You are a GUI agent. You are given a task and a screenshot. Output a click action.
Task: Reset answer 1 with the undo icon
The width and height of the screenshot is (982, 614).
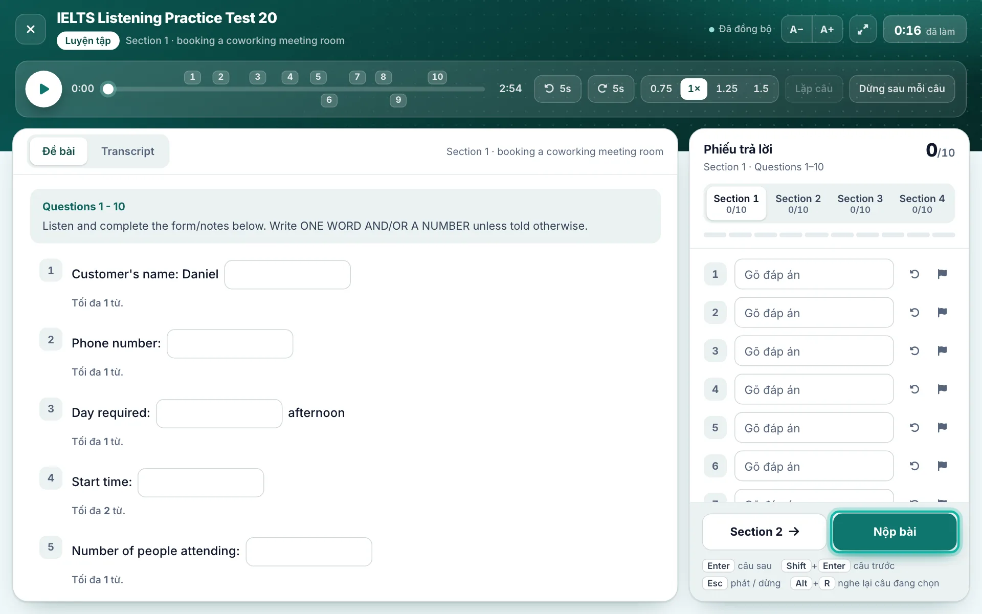(914, 274)
